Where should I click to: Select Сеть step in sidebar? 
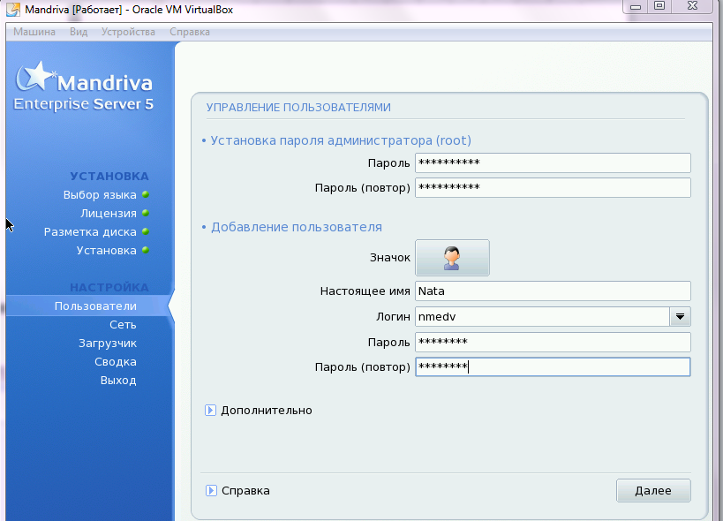click(x=123, y=325)
